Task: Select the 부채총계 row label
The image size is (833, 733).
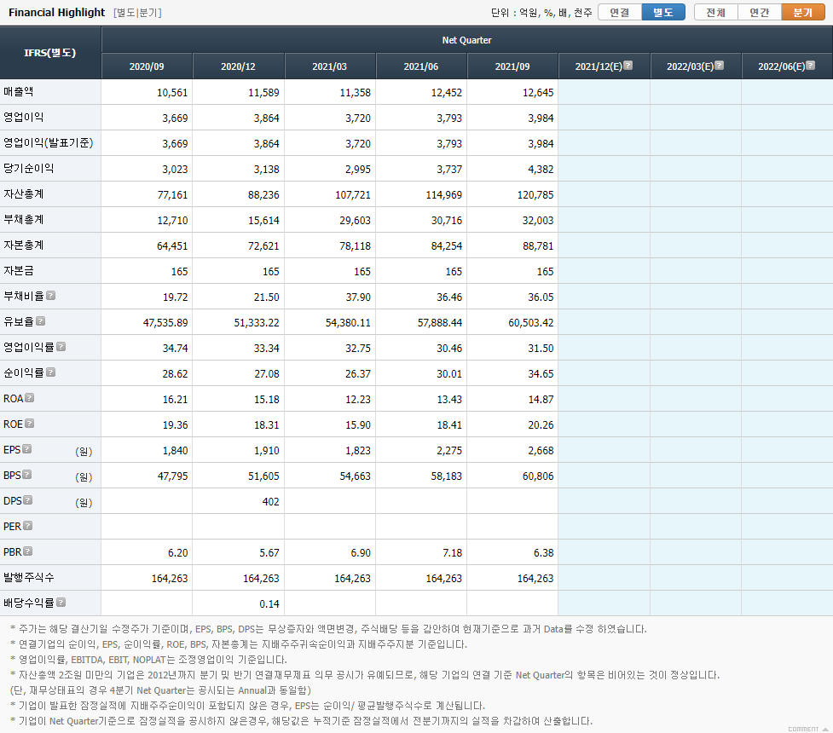Action: (23, 219)
